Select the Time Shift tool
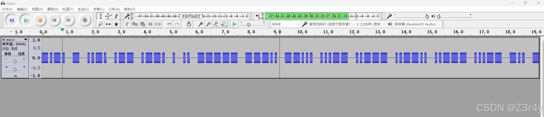This screenshot has width=544, height=117. [x=108, y=24]
